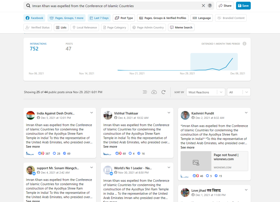Toggle the Branded Content filter
Screen dimensions: 280x202
pyautogui.click(x=231, y=18)
